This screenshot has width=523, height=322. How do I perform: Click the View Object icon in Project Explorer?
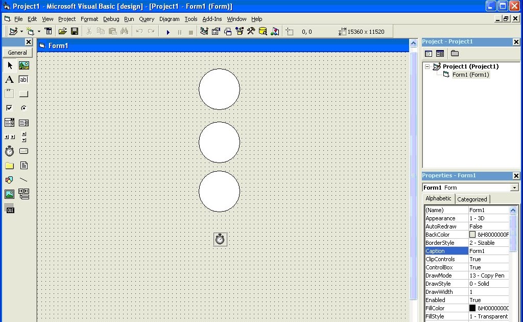tap(440, 54)
